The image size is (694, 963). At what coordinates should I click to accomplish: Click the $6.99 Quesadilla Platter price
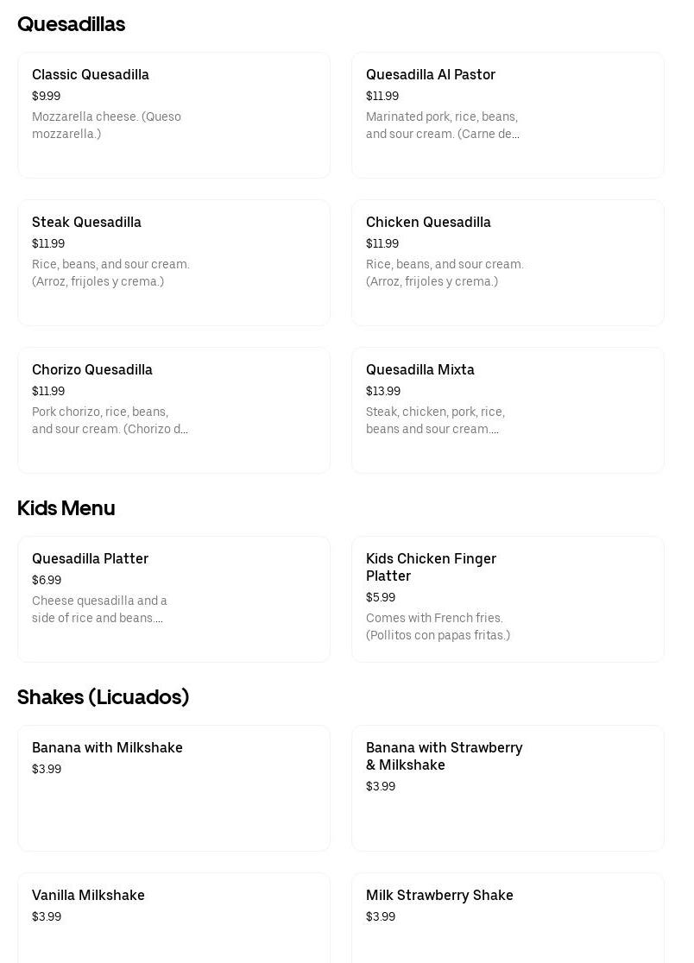(47, 581)
